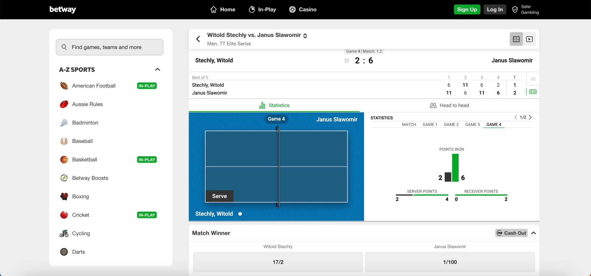Open American Football from the sports list
Screen dimensions: 591x276
94,86
